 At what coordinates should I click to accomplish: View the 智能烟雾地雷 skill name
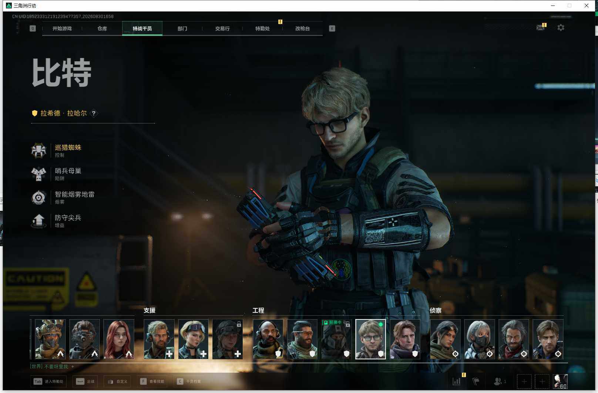click(75, 194)
